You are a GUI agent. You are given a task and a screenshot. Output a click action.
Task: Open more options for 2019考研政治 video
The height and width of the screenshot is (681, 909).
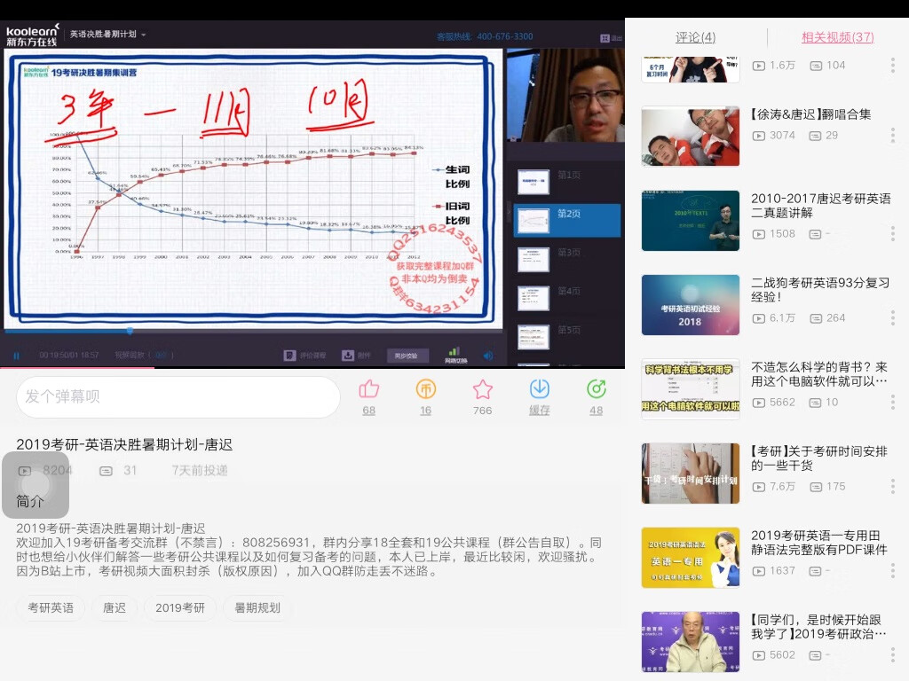(893, 655)
